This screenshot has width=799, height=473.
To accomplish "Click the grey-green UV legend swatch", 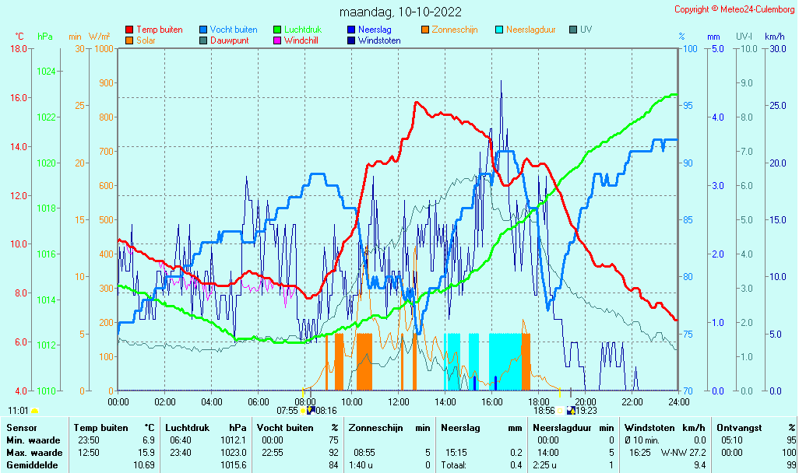I will click(x=573, y=30).
